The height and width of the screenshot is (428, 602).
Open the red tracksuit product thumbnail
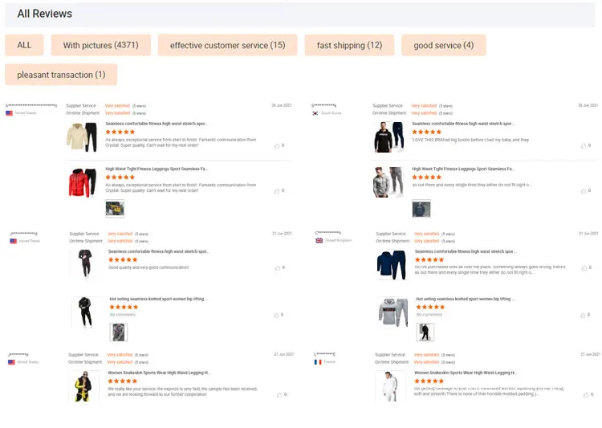point(83,182)
